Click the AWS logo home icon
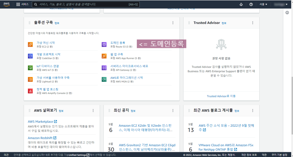Image resolution: width=293 pixels, height=157 pixels. (x=6, y=4)
